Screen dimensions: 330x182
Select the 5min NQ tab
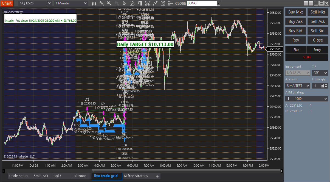[x=41, y=176]
